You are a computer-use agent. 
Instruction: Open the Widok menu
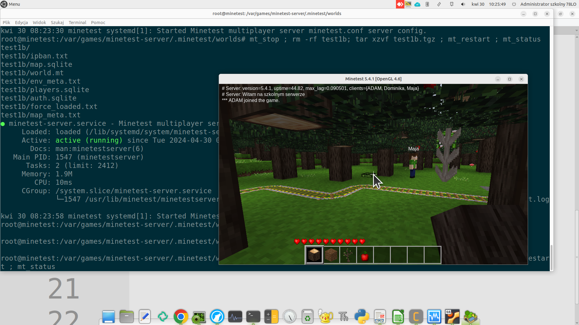point(39,23)
